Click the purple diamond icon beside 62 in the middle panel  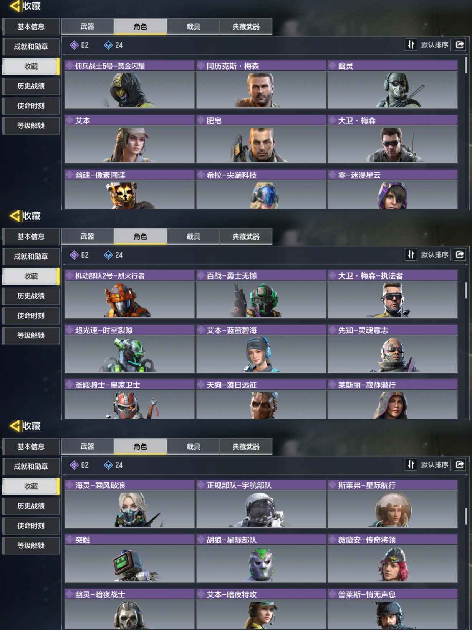click(74, 255)
